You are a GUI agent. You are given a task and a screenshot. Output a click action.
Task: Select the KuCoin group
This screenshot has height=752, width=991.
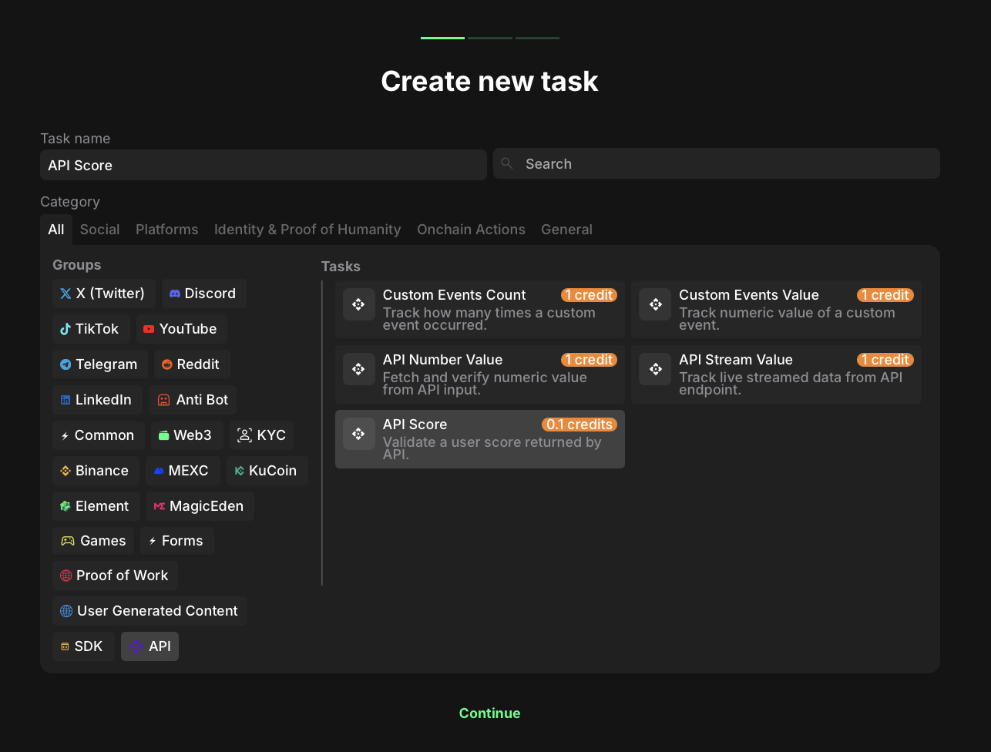tap(267, 471)
